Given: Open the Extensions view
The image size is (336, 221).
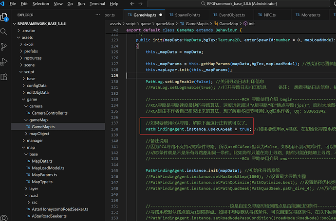Looking at the screenshot, I should point(4,76).
